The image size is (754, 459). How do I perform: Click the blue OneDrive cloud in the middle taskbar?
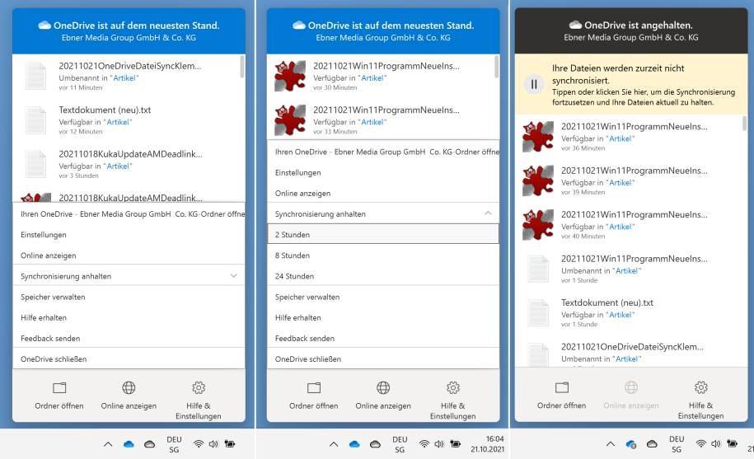[354, 444]
